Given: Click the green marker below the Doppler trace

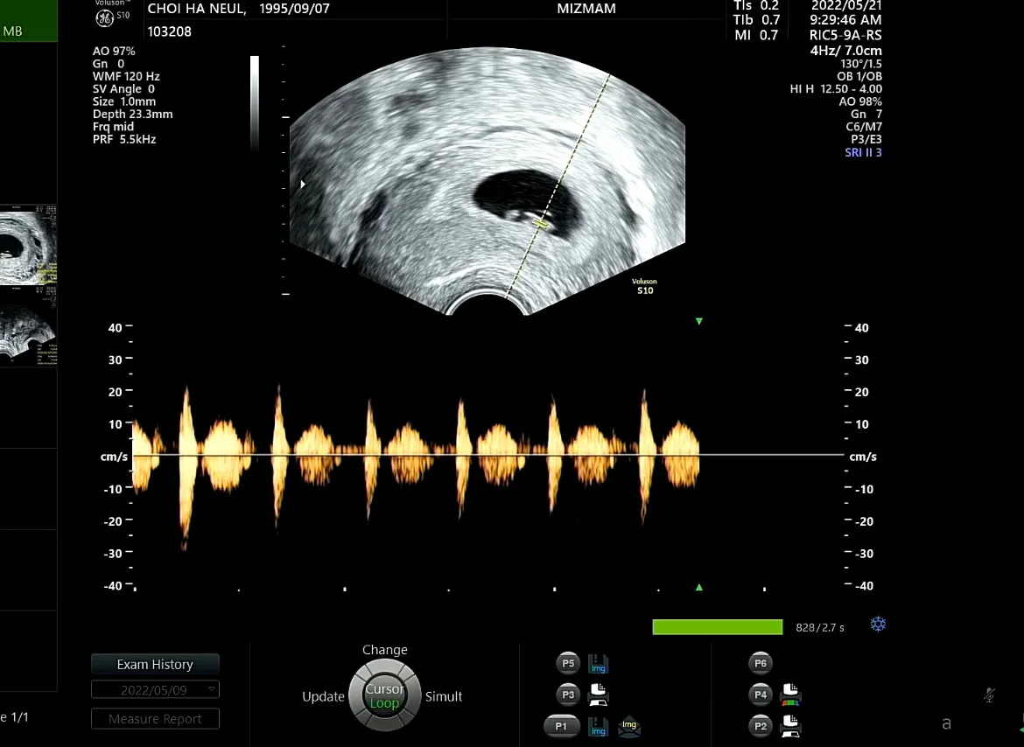Looking at the screenshot, I should point(699,587).
